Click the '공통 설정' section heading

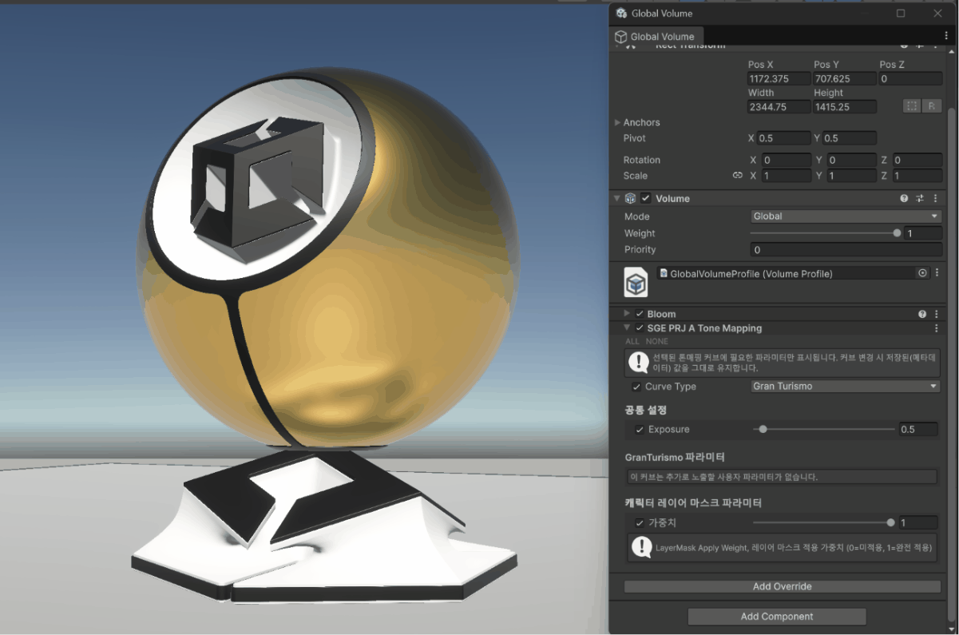[x=646, y=410]
